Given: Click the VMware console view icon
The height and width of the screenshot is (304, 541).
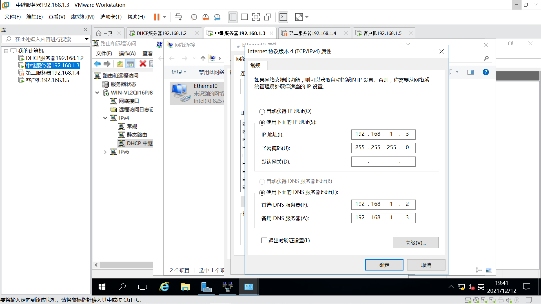Looking at the screenshot, I should pyautogui.click(x=283, y=17).
